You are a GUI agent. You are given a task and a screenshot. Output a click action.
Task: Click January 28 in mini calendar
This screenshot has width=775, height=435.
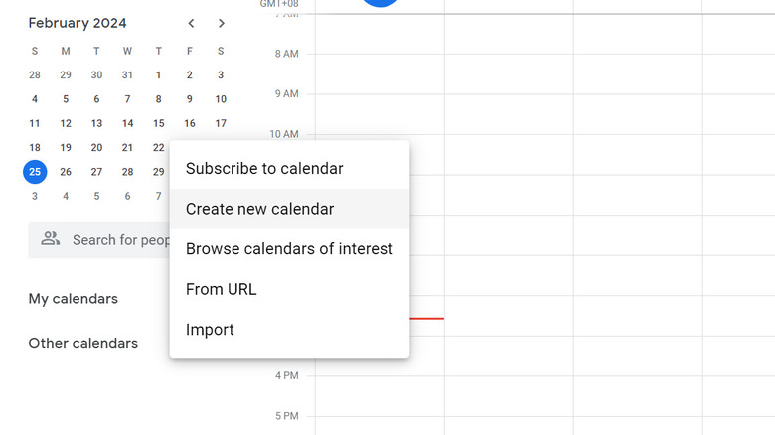[x=35, y=75]
